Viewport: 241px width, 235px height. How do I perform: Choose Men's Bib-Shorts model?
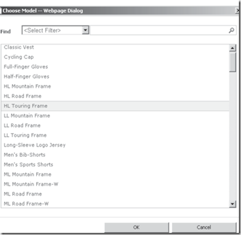point(115,155)
